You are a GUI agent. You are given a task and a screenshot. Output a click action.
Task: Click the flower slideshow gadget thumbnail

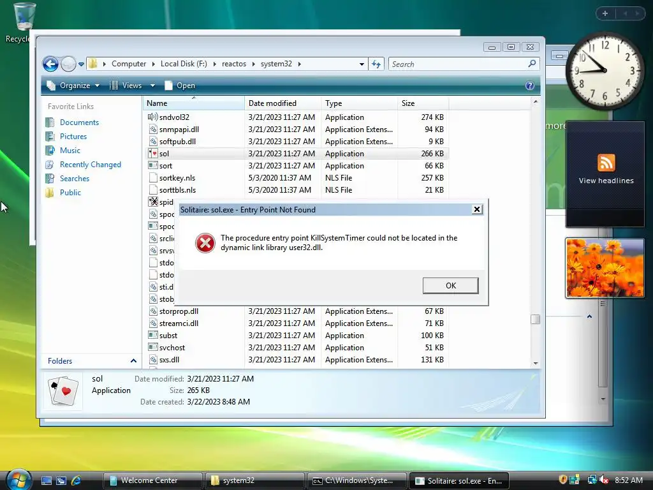click(x=605, y=268)
